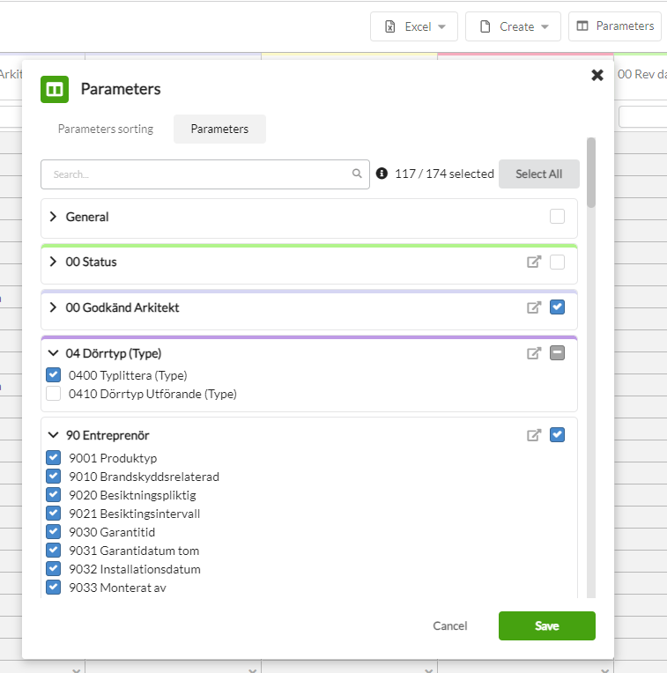Image resolution: width=667 pixels, height=673 pixels.
Task: Focus the parameters Search field
Action: click(205, 174)
